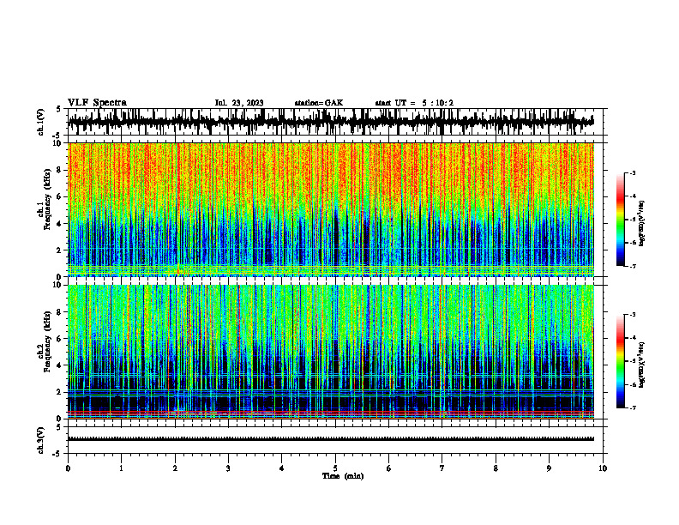
Task: Click the "ch.3(V)" axis label
Action: coord(40,440)
